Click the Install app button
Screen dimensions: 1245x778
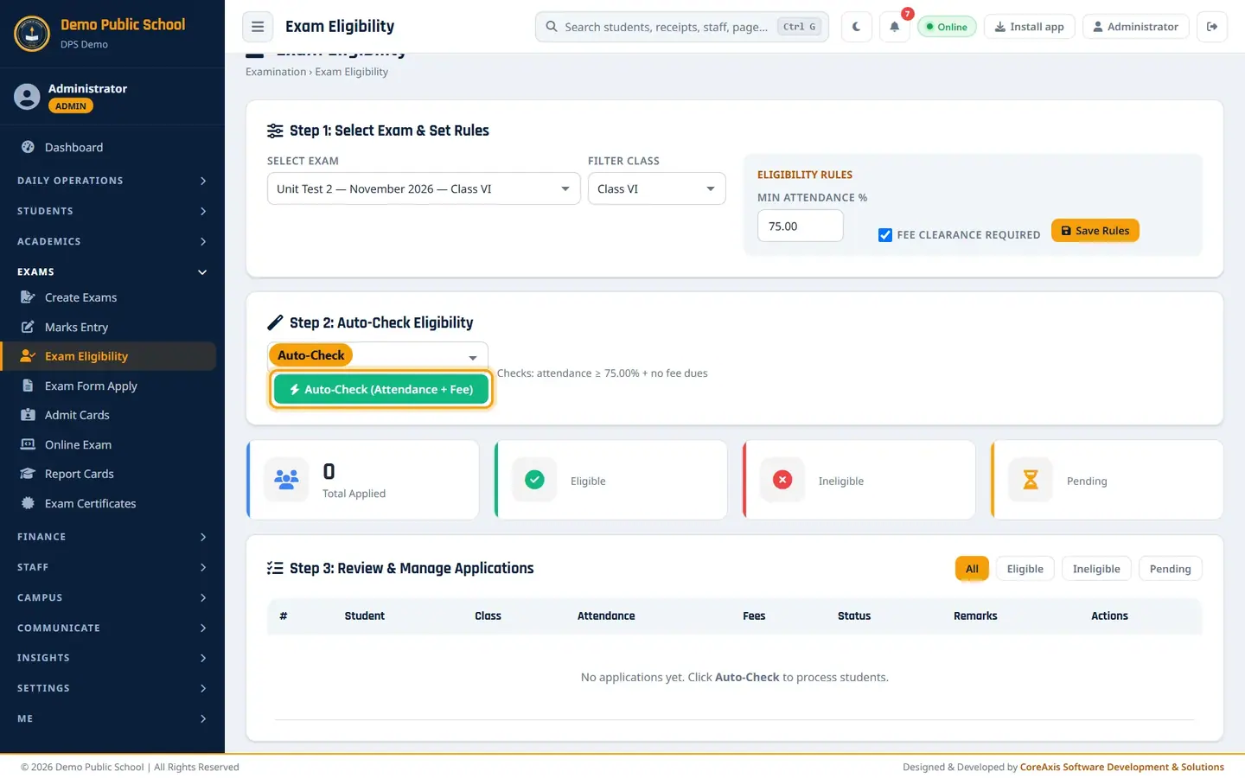pos(1030,27)
